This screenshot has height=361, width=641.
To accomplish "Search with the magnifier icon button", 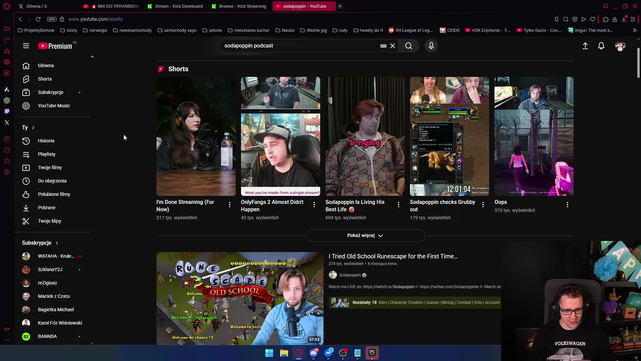I will [x=409, y=46].
